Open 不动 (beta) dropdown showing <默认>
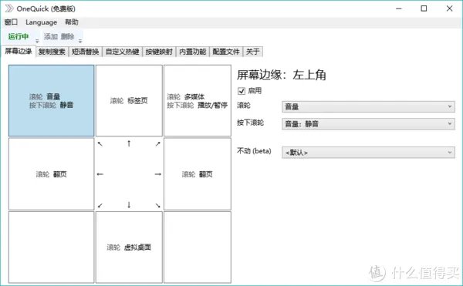463x286 pixels. click(368, 153)
